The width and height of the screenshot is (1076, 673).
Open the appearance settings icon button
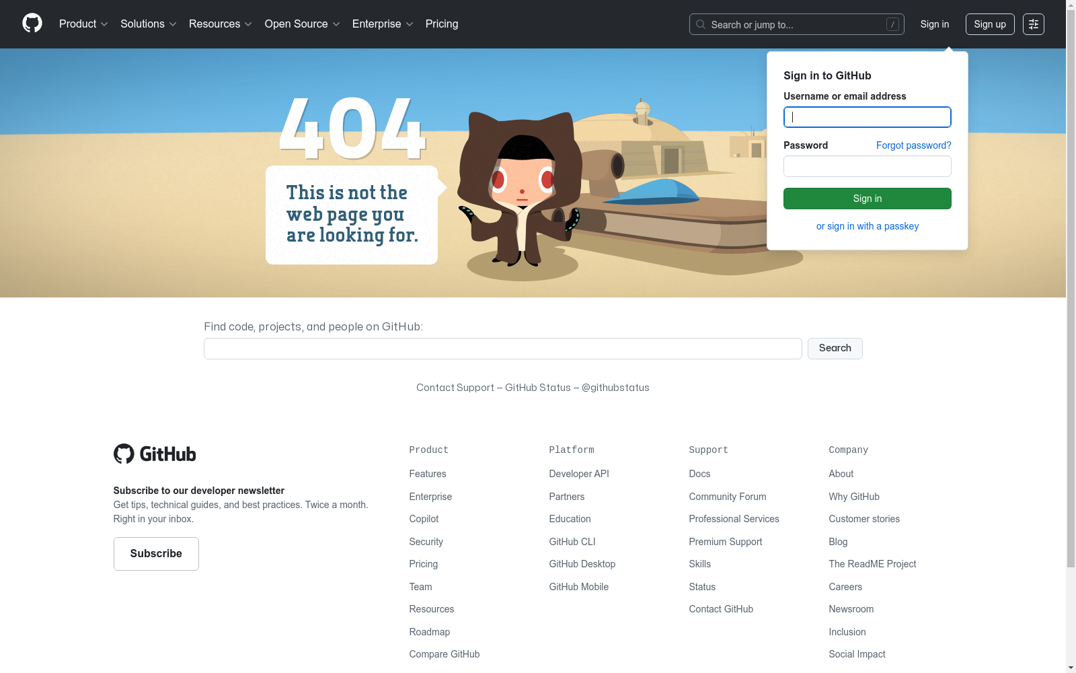click(1034, 24)
